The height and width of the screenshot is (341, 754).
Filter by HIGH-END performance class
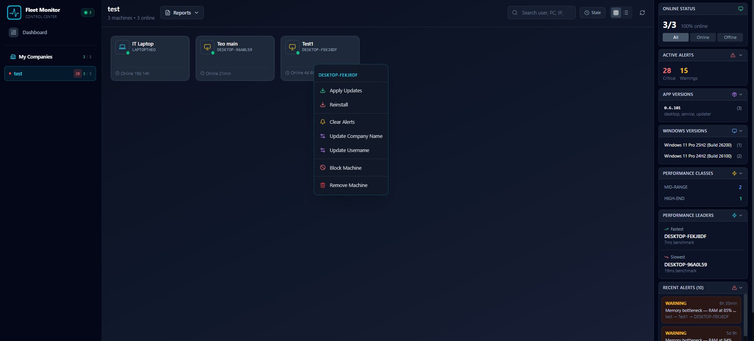tap(703, 198)
